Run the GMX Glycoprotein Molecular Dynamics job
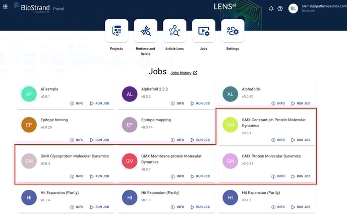The width and height of the screenshot is (347, 216). (99, 176)
